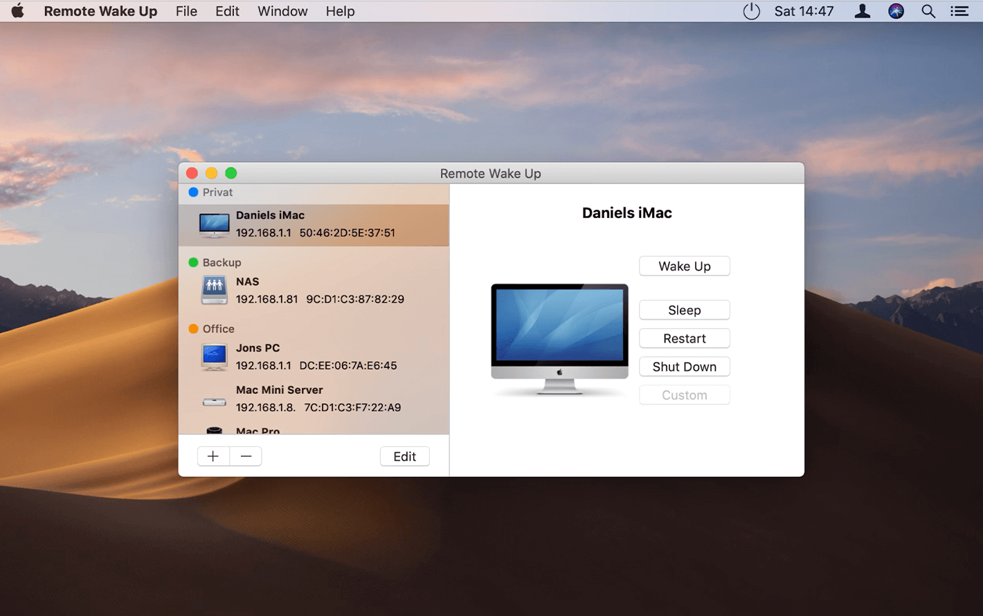Viewport: 983px width, 616px height.
Task: Select the Mac Mini Server entry name
Action: click(279, 390)
